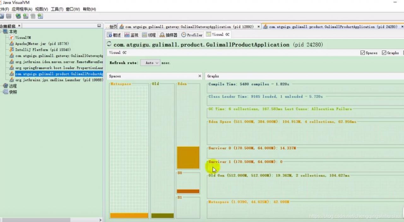Open the 线程 Threads tab
This screenshot has width=404, height=222.
(149, 35)
